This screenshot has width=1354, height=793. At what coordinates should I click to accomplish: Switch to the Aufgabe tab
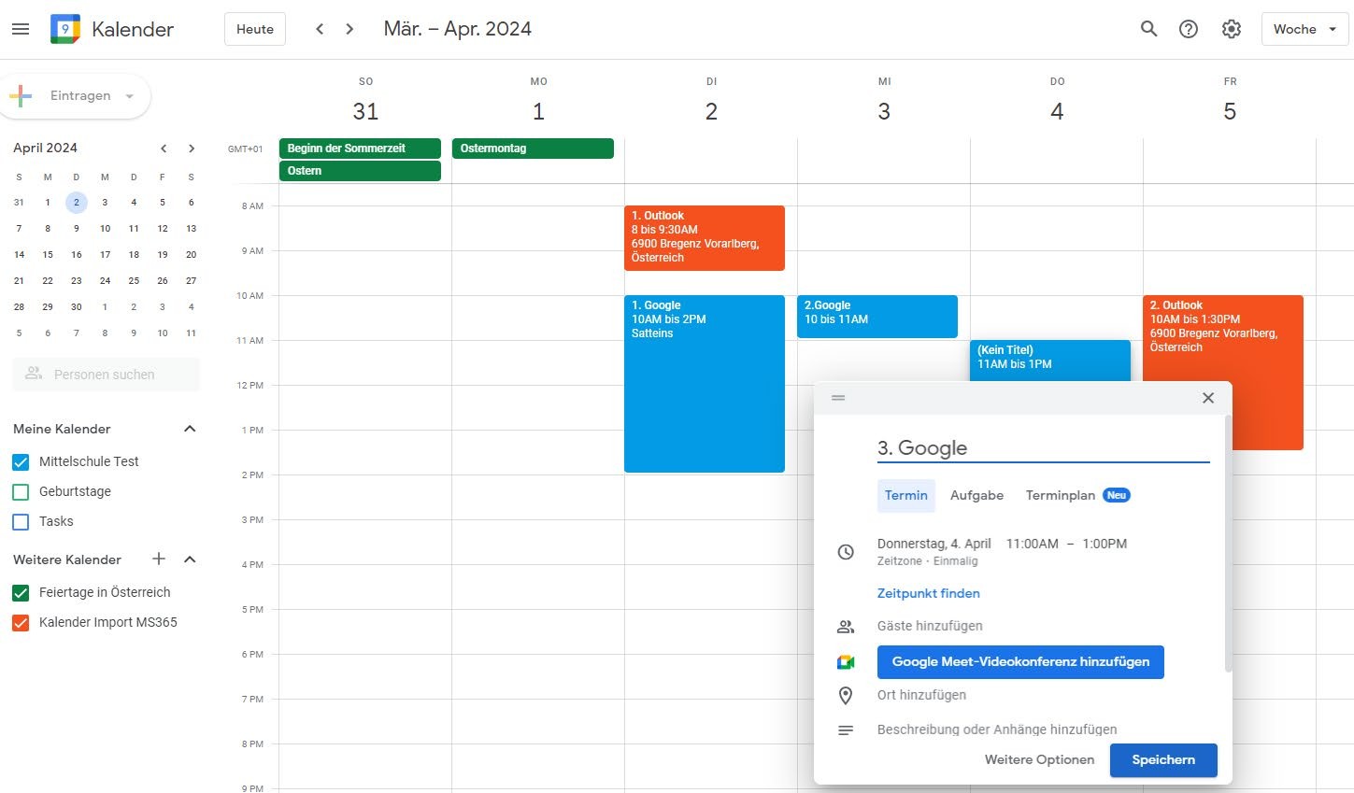pyautogui.click(x=976, y=495)
